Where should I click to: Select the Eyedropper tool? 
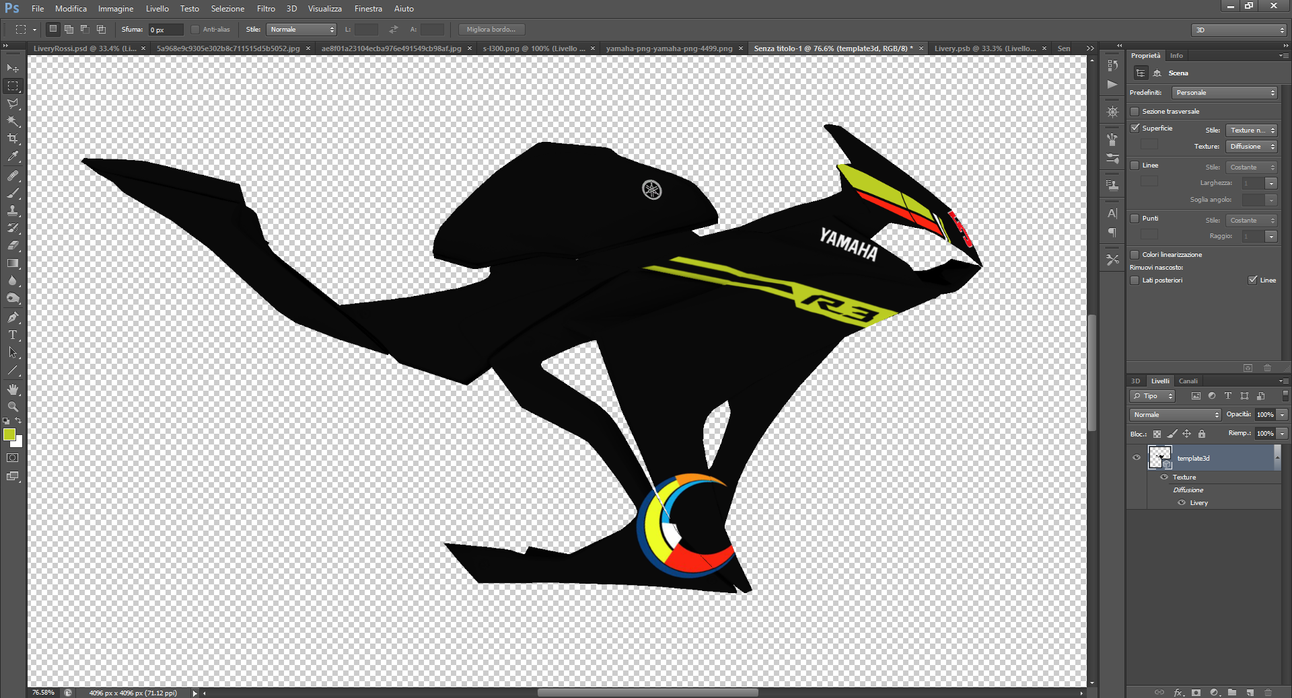(x=13, y=156)
